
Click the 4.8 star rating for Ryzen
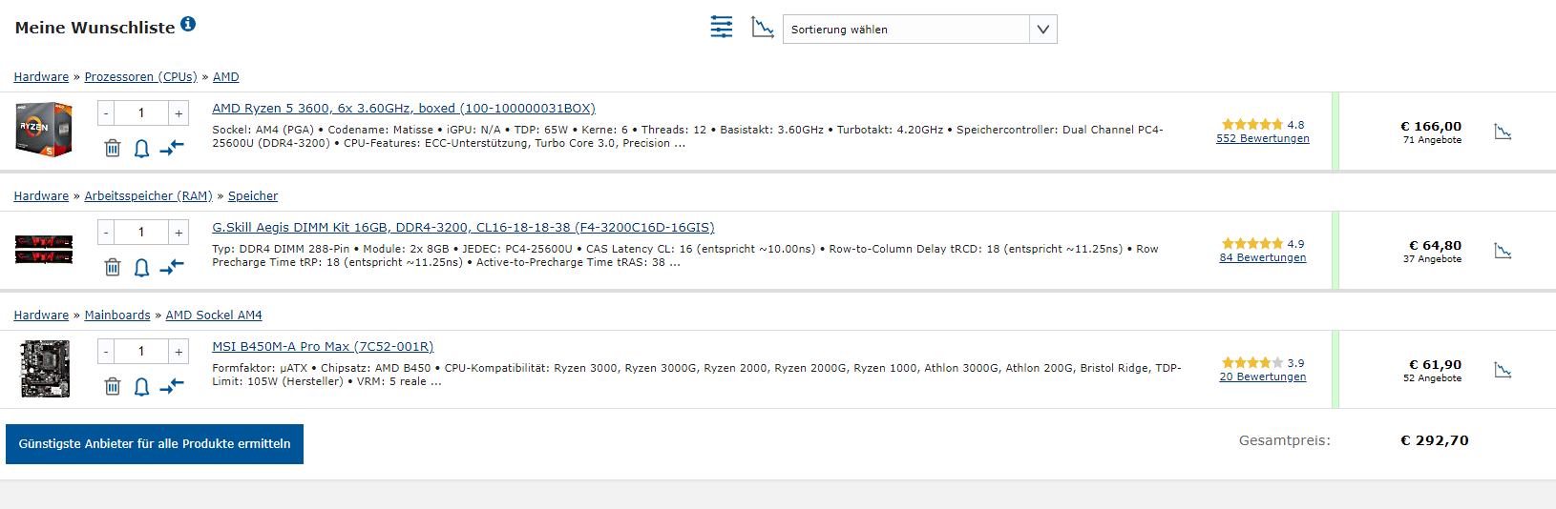tap(1263, 125)
